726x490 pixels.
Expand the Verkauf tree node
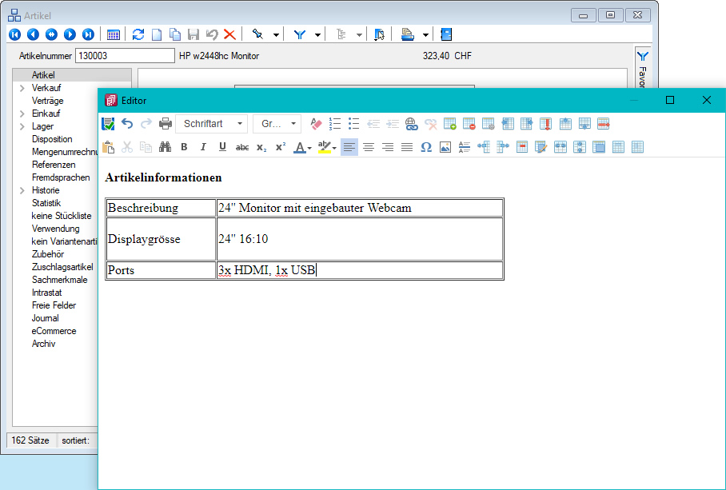click(x=22, y=88)
